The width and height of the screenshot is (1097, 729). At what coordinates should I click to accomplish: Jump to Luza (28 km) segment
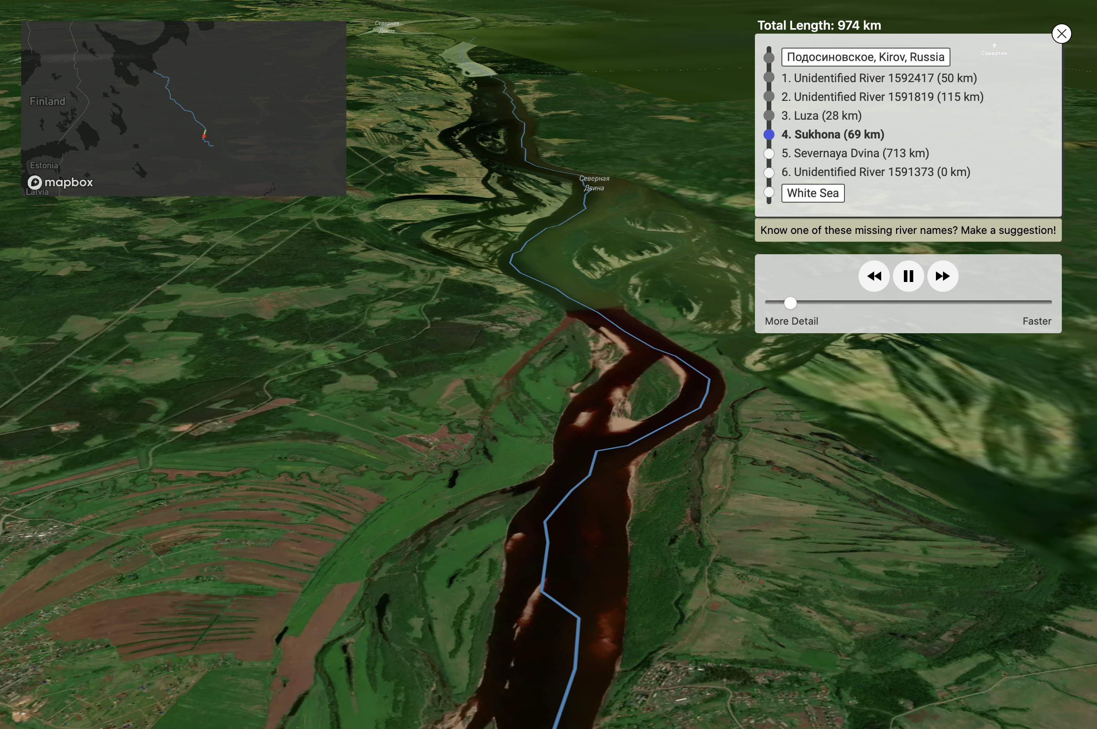click(x=821, y=115)
